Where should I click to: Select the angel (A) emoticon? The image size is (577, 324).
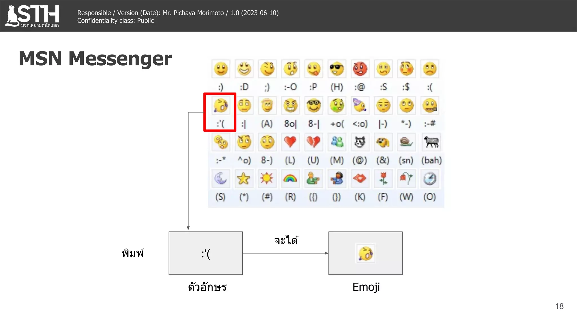[x=267, y=105]
